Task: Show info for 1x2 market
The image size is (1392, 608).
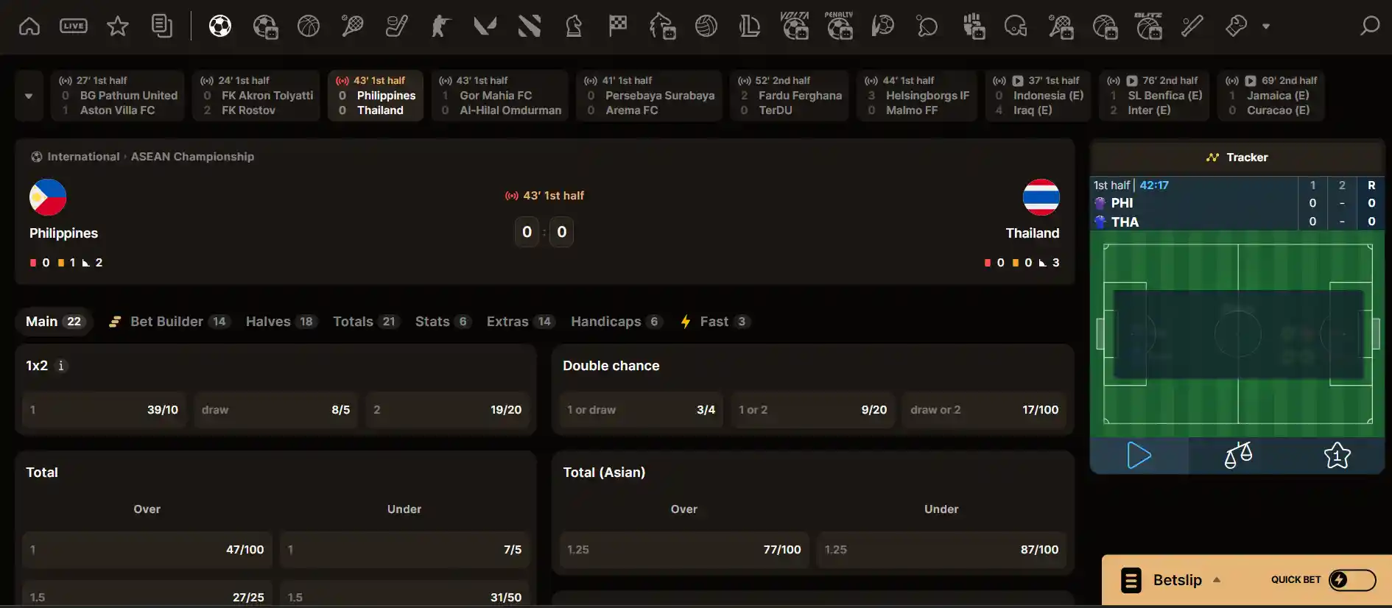Action: (61, 366)
